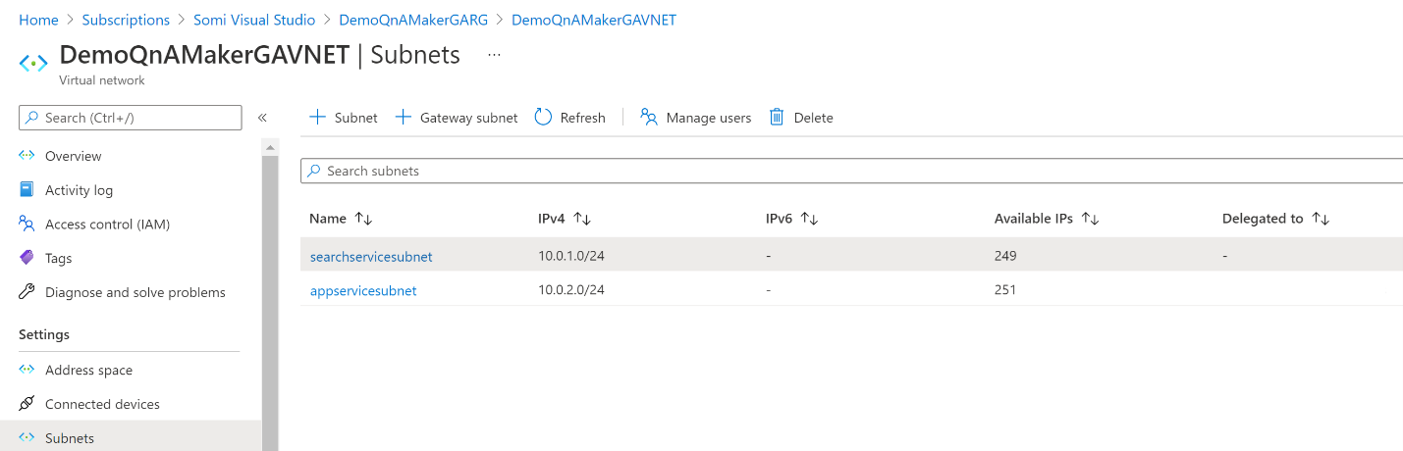Viewport: 1403px width, 451px height.
Task: Open Activity log from sidebar icon
Action: 27,190
